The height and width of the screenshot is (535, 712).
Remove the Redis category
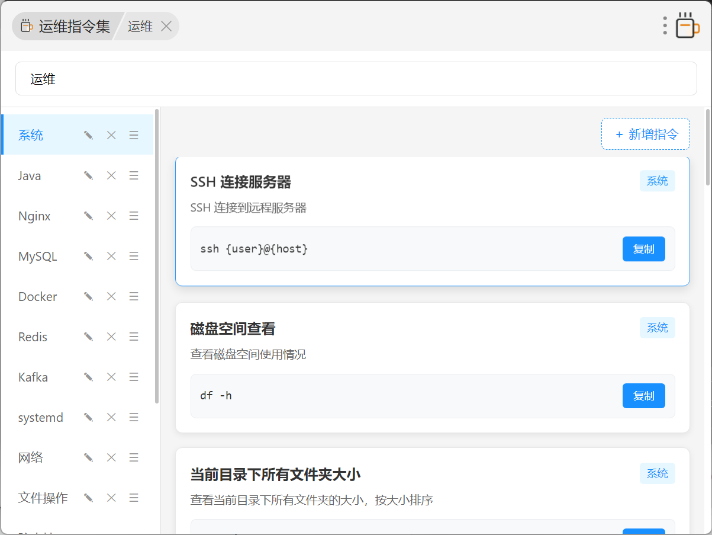pos(111,337)
